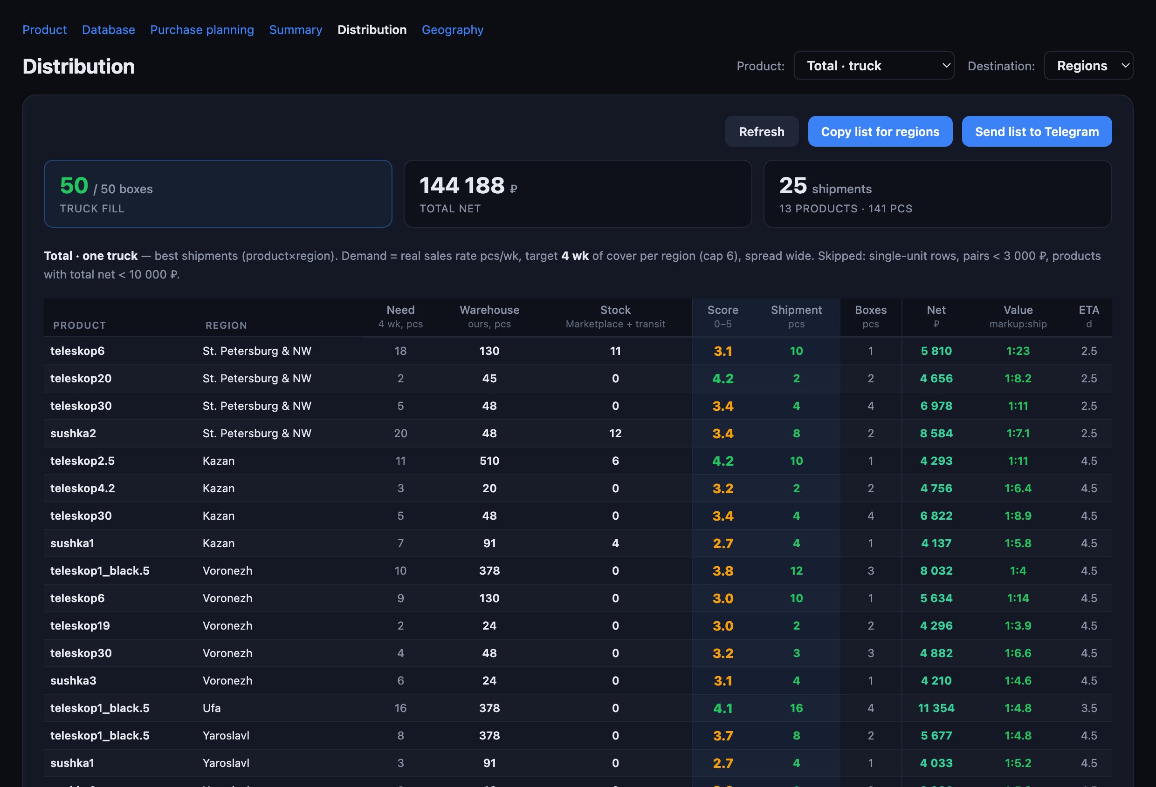1156x787 pixels.
Task: Open the Product navigation tab
Action: point(44,30)
